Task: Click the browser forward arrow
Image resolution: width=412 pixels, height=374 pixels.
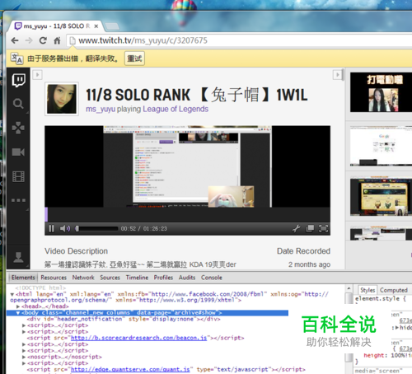Action: pyautogui.click(x=29, y=41)
